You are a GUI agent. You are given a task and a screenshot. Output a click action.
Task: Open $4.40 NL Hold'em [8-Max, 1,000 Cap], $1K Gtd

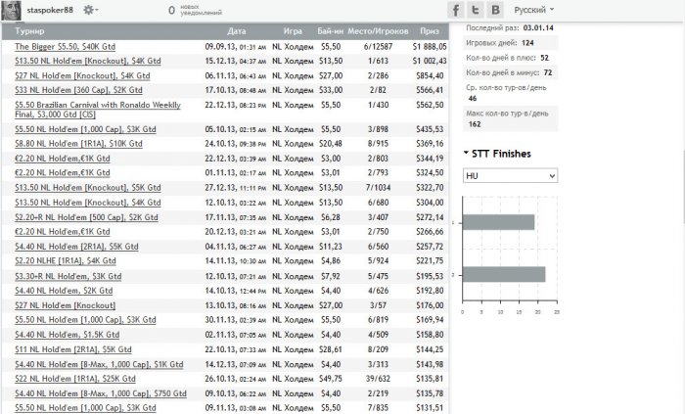pos(99,364)
